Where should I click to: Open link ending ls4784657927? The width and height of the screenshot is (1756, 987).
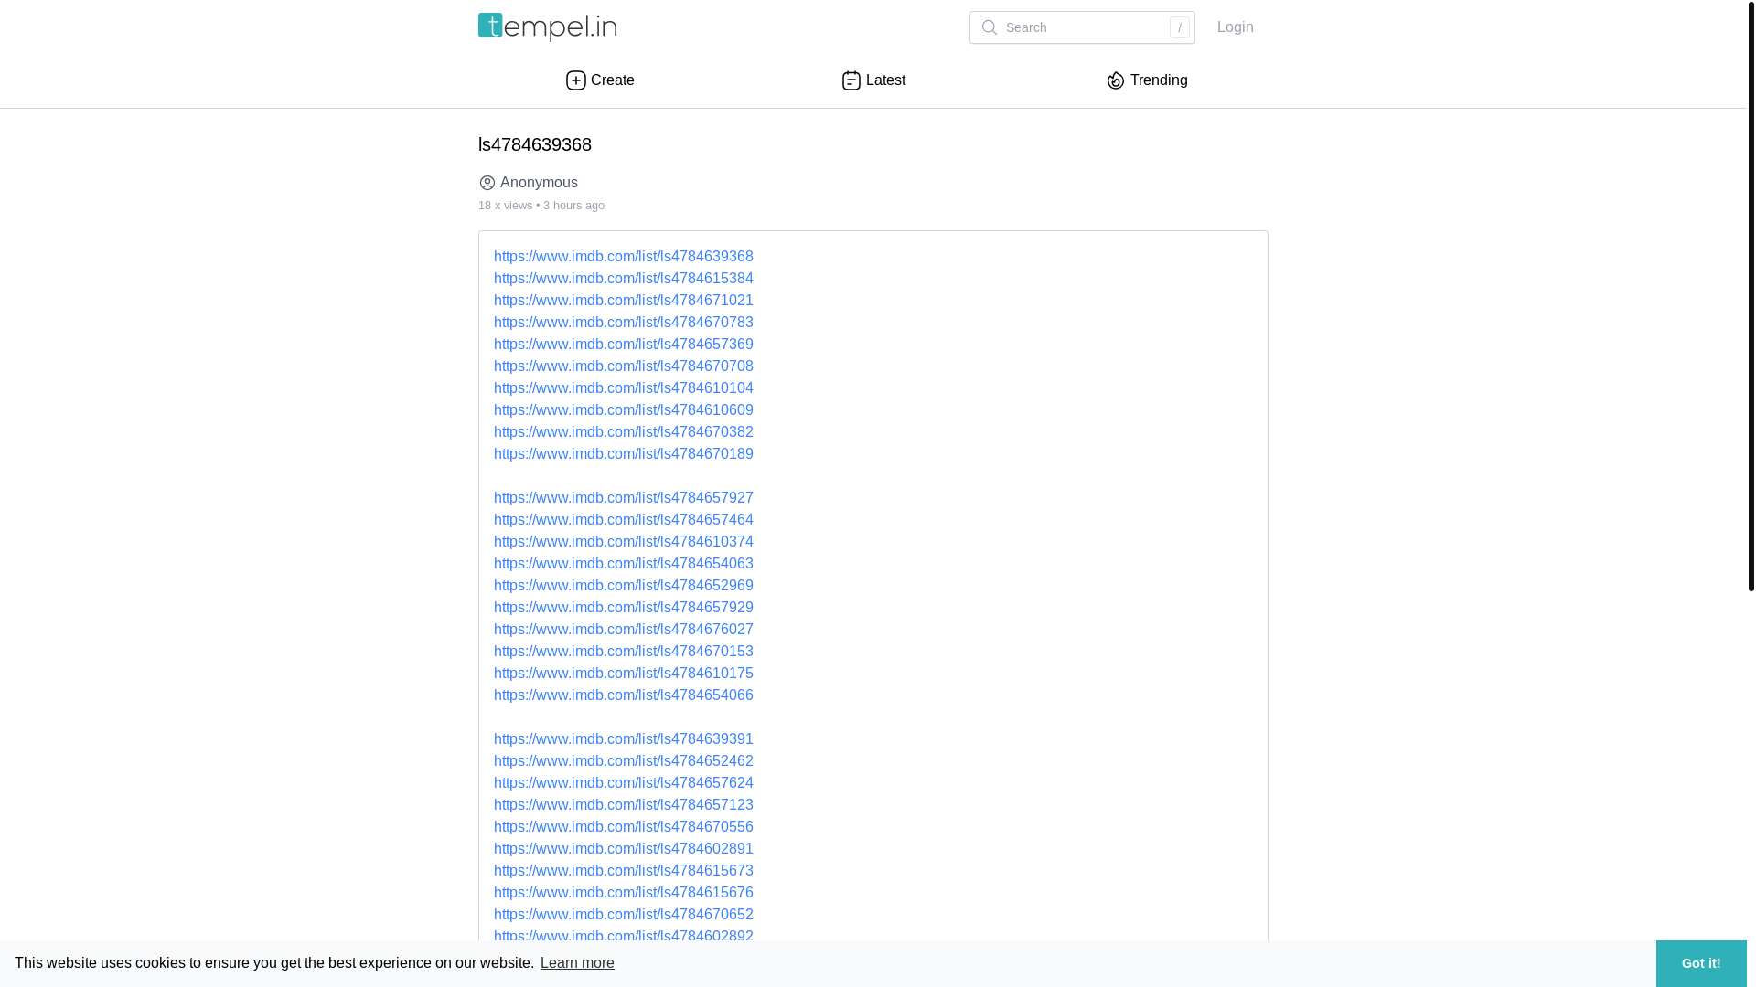624,498
